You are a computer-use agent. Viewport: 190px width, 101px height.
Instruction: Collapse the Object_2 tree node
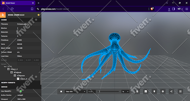(8, 69)
